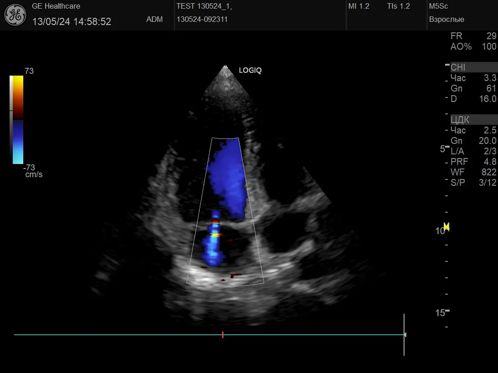The image size is (498, 373).
Task: Click the FR 29 frame rate readout
Action: tap(473, 36)
